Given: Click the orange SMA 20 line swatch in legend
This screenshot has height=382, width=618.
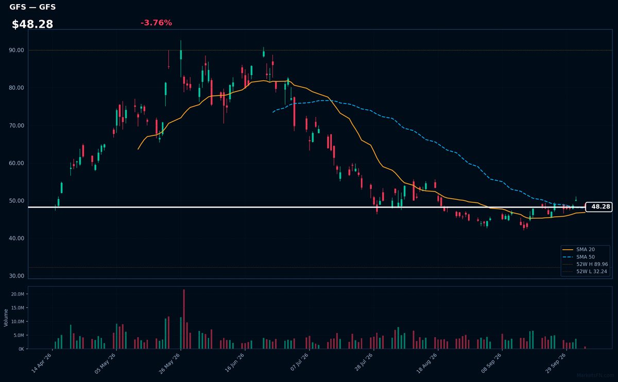Looking at the screenshot, I should point(568,249).
